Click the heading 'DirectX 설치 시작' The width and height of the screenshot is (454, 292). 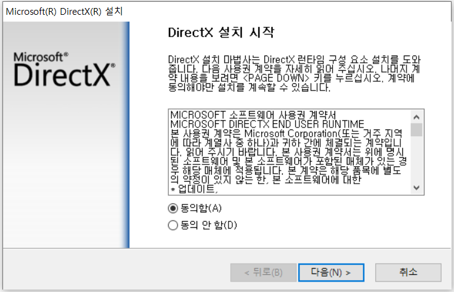tap(221, 33)
